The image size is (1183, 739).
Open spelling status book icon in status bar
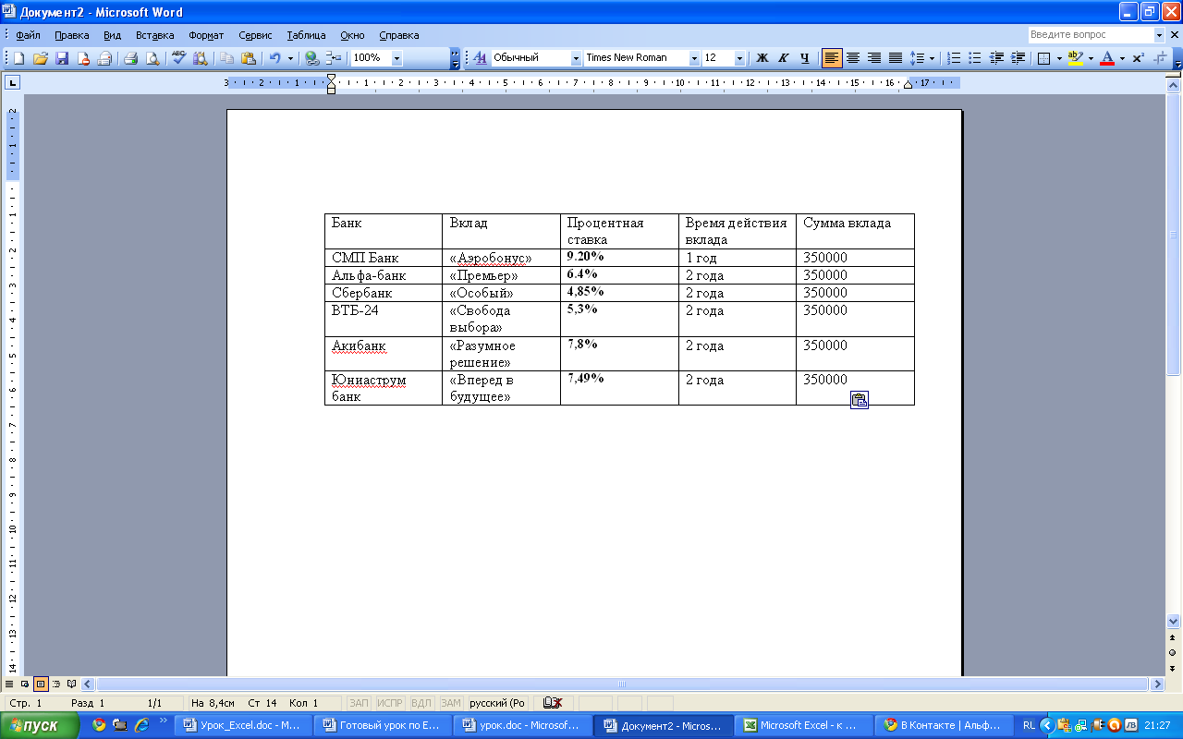(553, 703)
